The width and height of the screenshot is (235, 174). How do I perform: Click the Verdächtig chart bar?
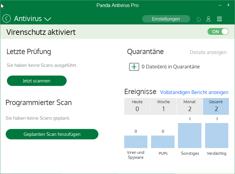point(216,136)
